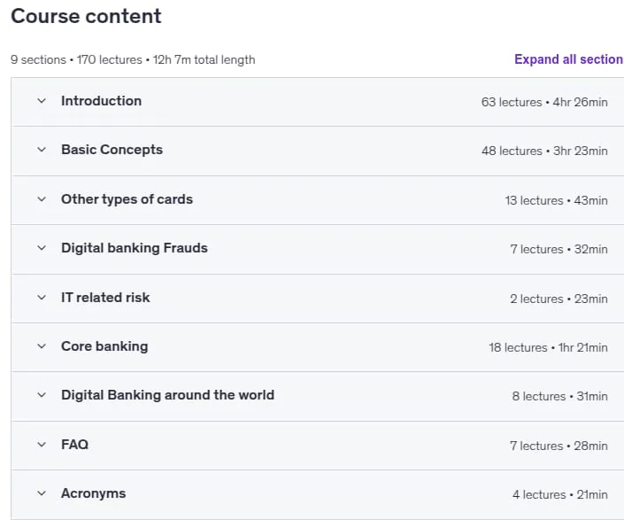
Task: Click the 63 lectures duration label
Action: 544,103
